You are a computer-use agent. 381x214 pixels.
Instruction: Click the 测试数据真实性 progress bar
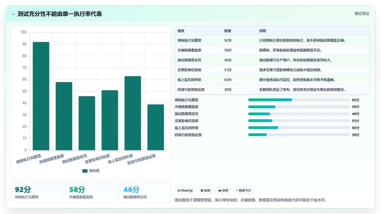click(x=299, y=114)
